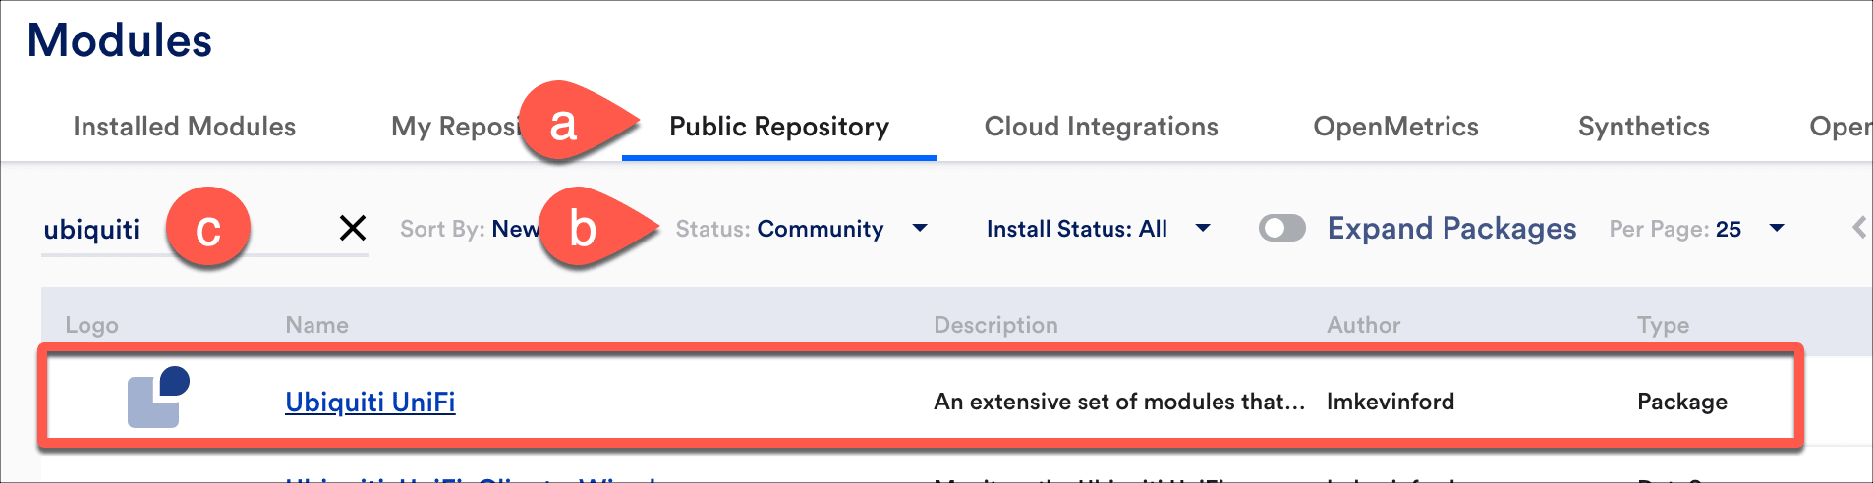The image size is (1873, 483).
Task: Open the Cloud Integrations tab
Action: tap(1101, 127)
